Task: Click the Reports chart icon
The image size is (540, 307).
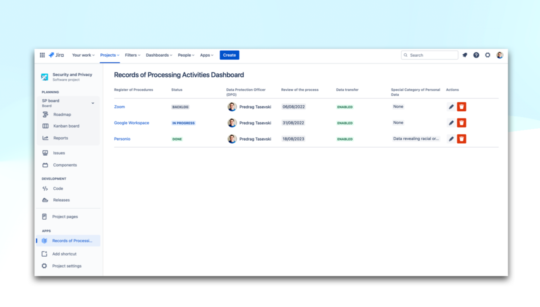Action: [45, 138]
